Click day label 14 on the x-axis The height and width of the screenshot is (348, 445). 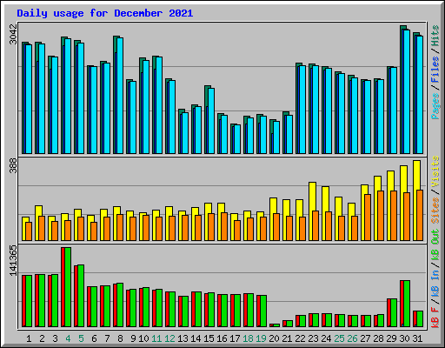coord(196,338)
